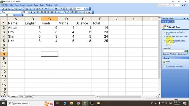Click the AutoSum sigma icon
The width and height of the screenshot is (189, 106).
pyautogui.click(x=59, y=9)
